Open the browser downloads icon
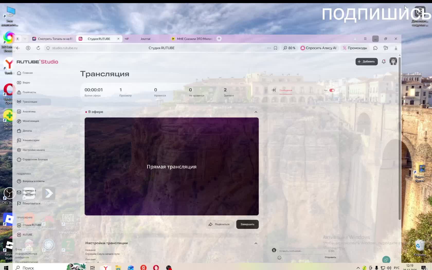 point(396,48)
